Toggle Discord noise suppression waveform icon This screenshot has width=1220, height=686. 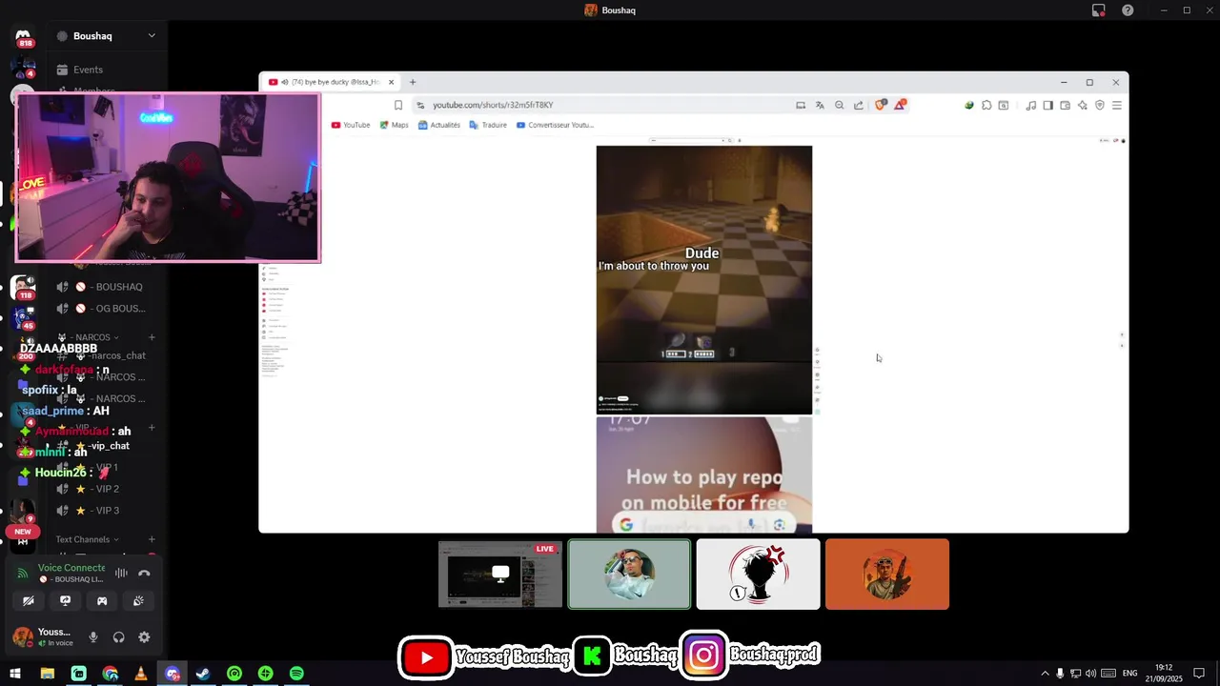tap(121, 573)
